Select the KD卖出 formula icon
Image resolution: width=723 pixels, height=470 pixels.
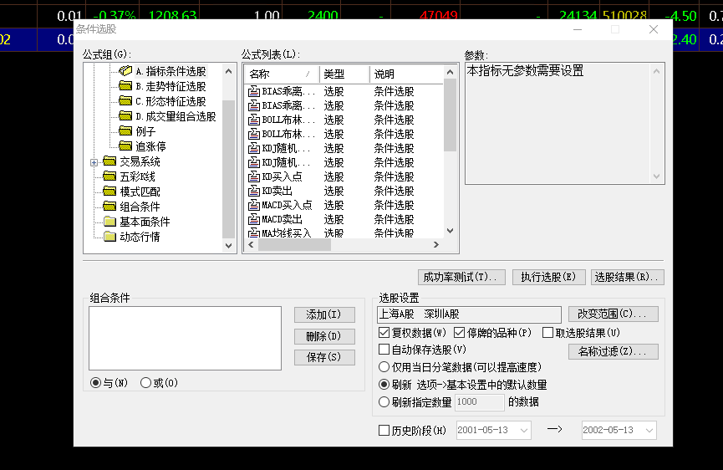(x=254, y=192)
